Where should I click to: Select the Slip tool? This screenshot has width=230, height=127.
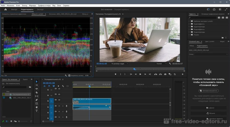coord(37,96)
